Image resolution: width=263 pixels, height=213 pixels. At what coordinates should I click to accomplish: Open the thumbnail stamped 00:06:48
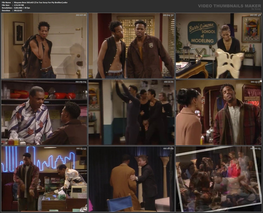click(x=219, y=46)
